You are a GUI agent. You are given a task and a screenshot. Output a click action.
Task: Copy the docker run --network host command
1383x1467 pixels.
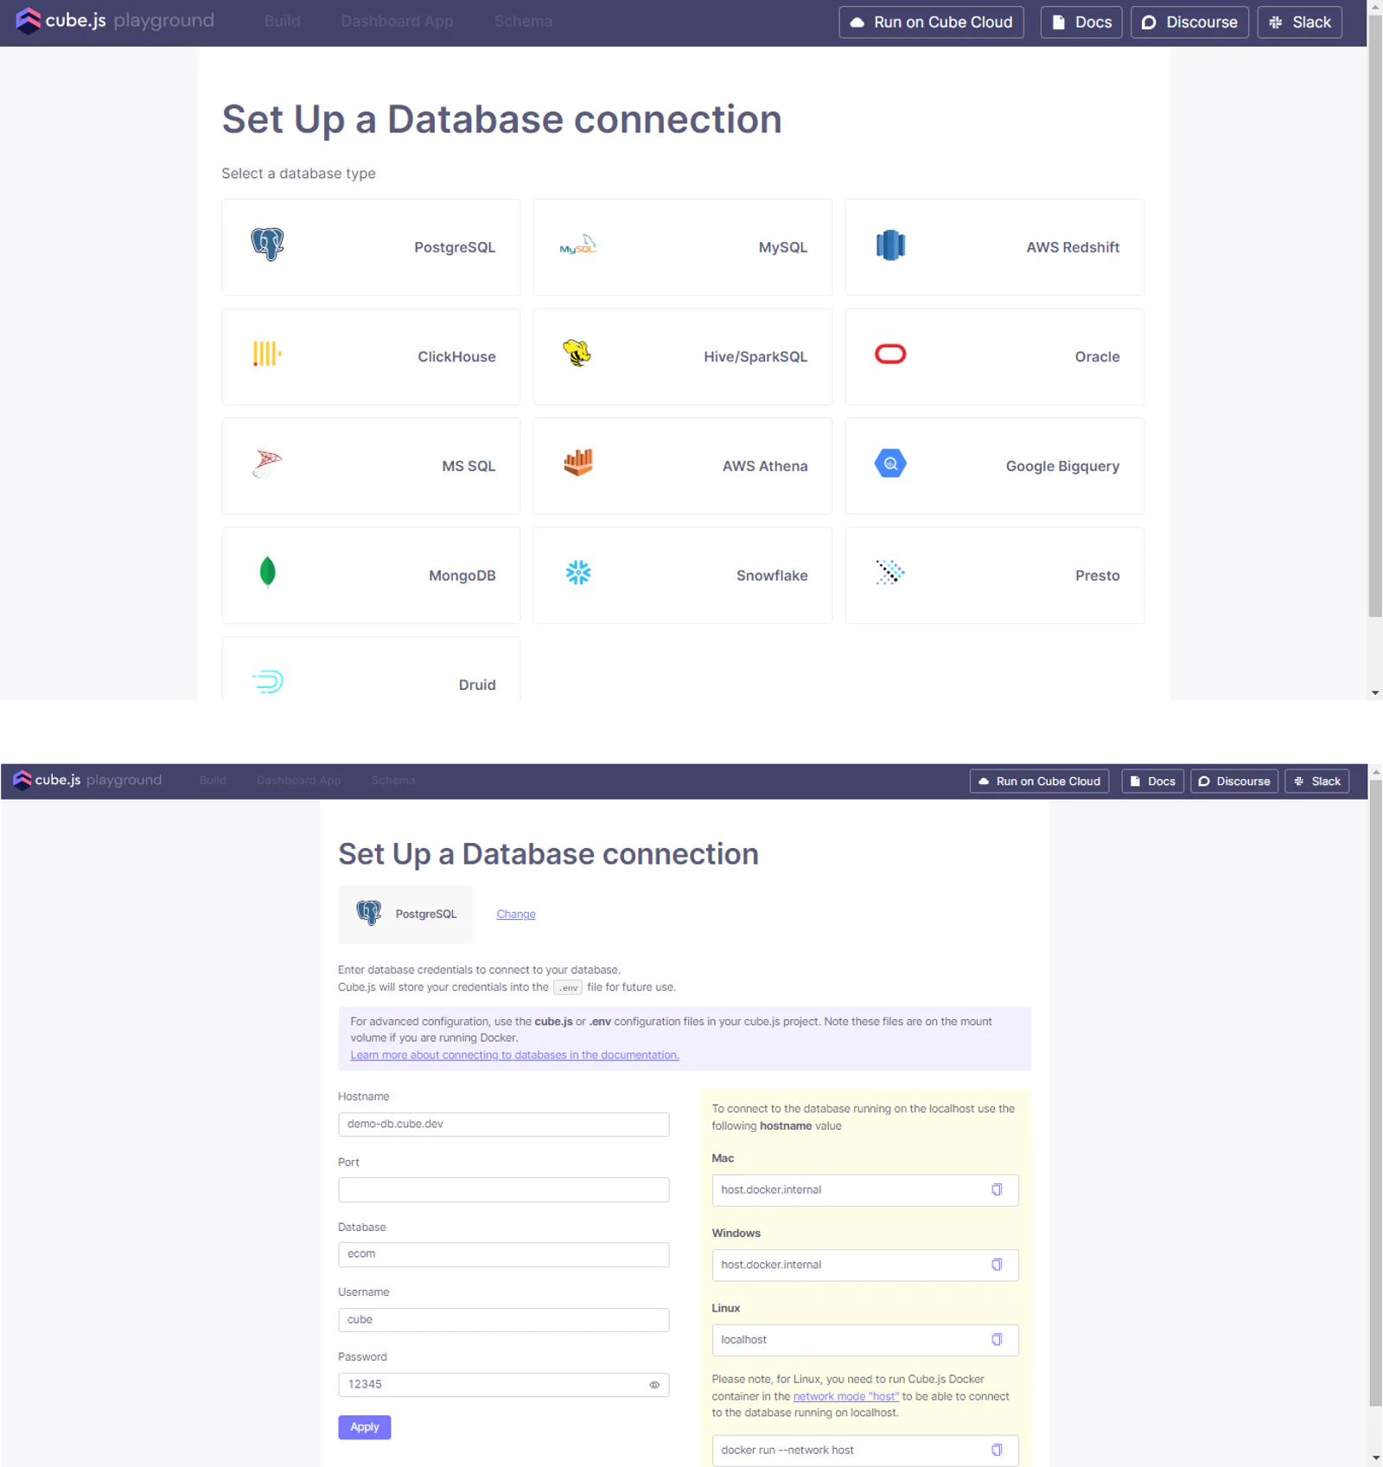tap(997, 1451)
